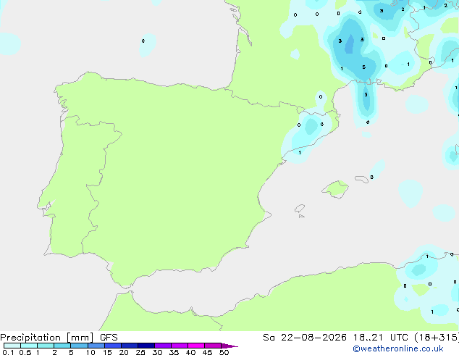Click the 30–35 mm purple legend swatch

click(163, 346)
